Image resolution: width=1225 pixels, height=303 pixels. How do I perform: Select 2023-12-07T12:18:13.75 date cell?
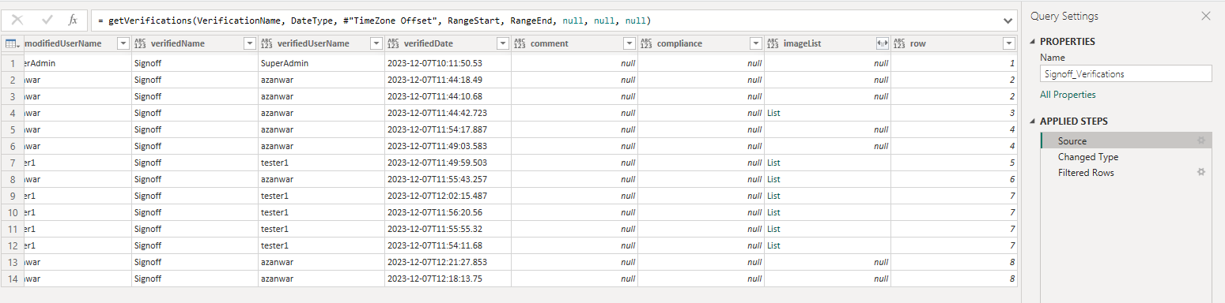448,279
